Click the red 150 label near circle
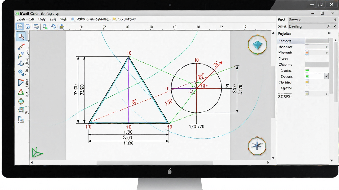Viewport: 339px width, 190px height. point(169,102)
